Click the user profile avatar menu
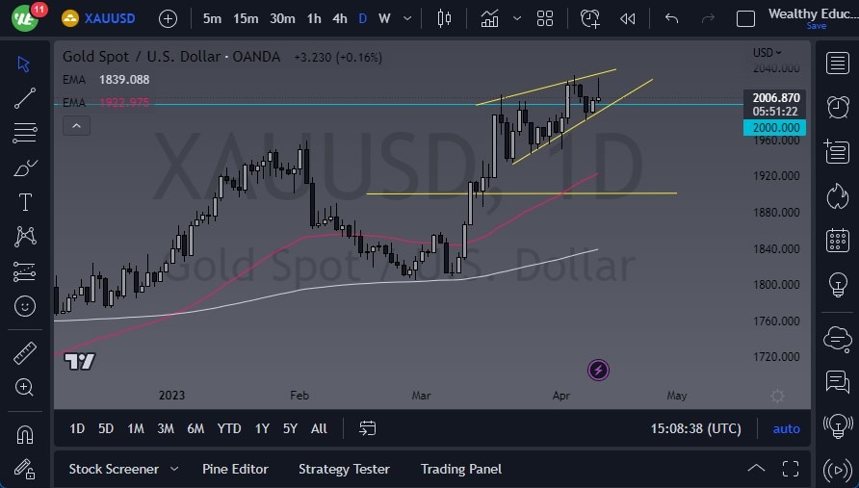 [25, 18]
